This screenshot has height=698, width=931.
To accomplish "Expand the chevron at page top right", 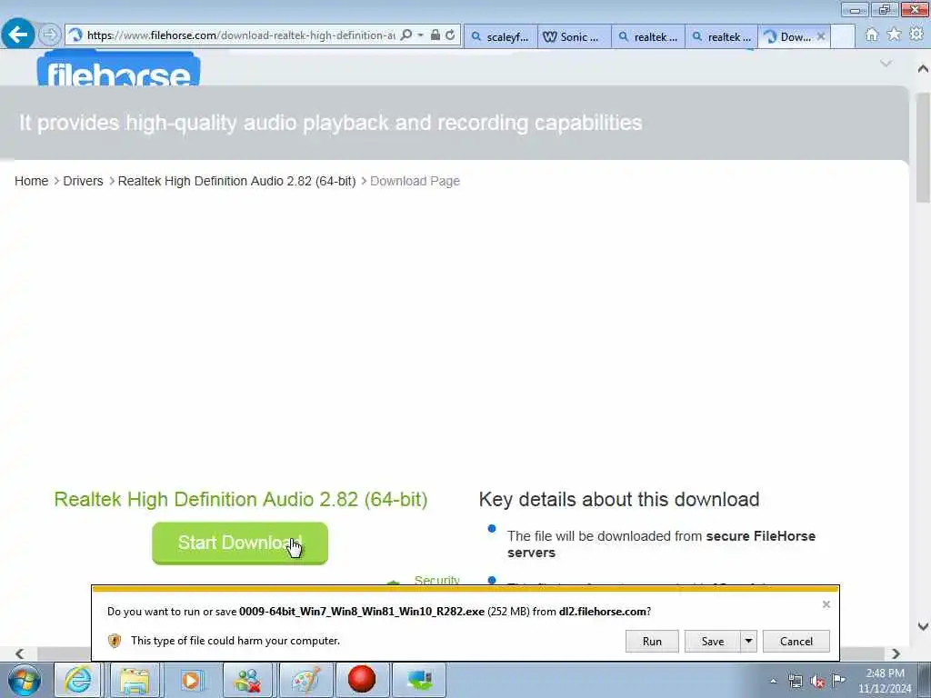I will (x=886, y=64).
